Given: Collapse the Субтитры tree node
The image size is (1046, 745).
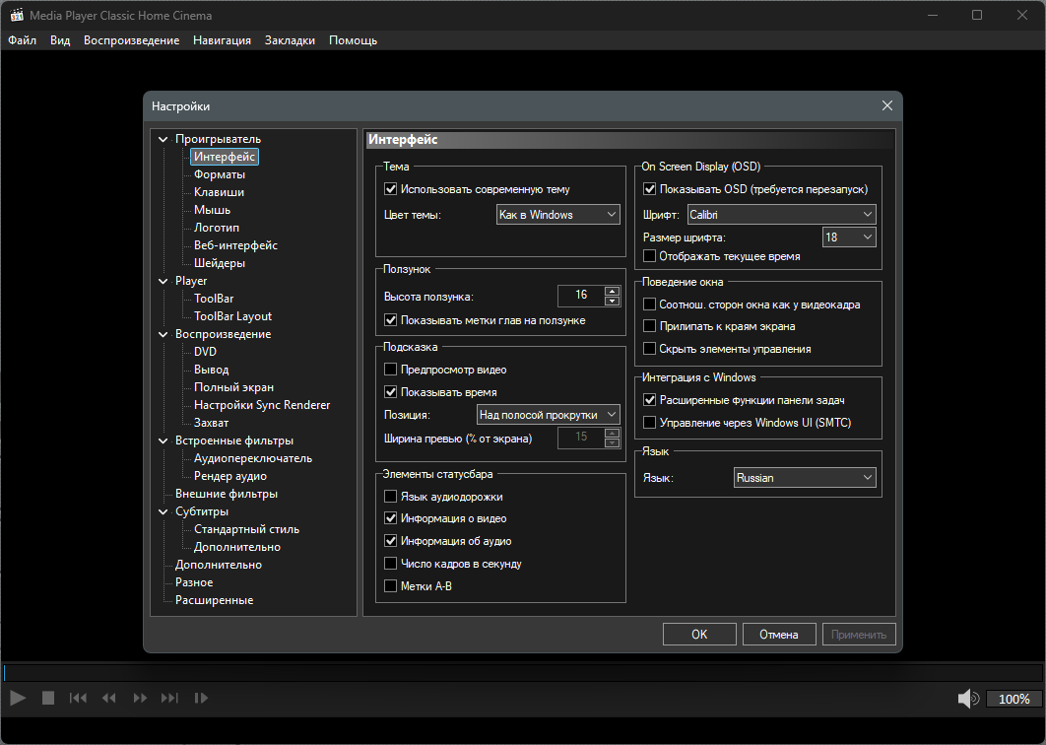Looking at the screenshot, I should click(x=163, y=511).
